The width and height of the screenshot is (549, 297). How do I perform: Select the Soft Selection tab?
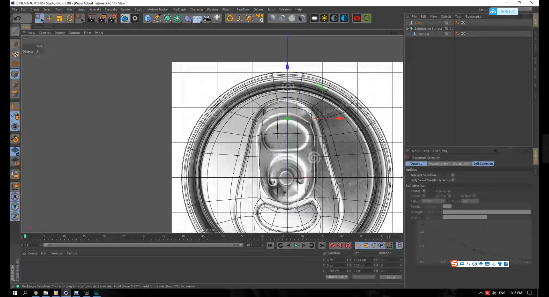483,164
